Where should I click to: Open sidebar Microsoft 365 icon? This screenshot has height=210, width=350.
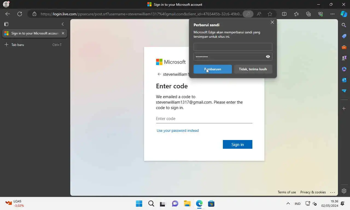click(x=344, y=69)
